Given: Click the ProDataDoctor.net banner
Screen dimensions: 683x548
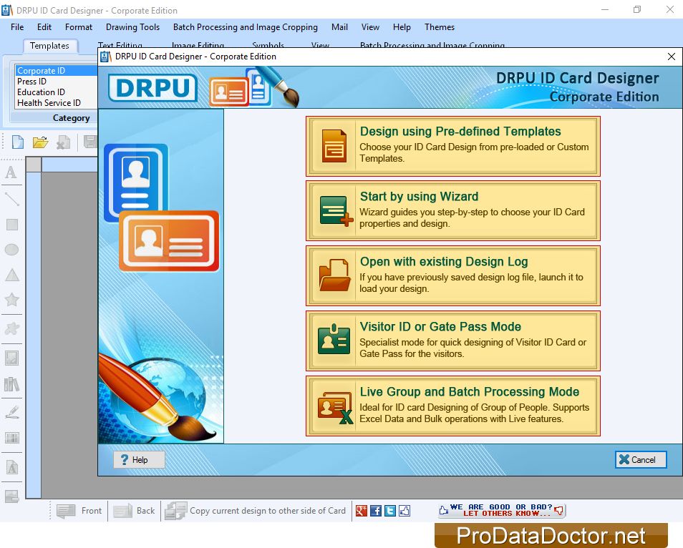Looking at the screenshot, I should [x=551, y=535].
